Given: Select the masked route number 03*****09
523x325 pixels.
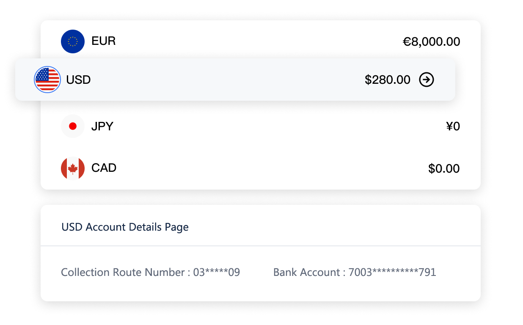Looking at the screenshot, I should 217,272.
